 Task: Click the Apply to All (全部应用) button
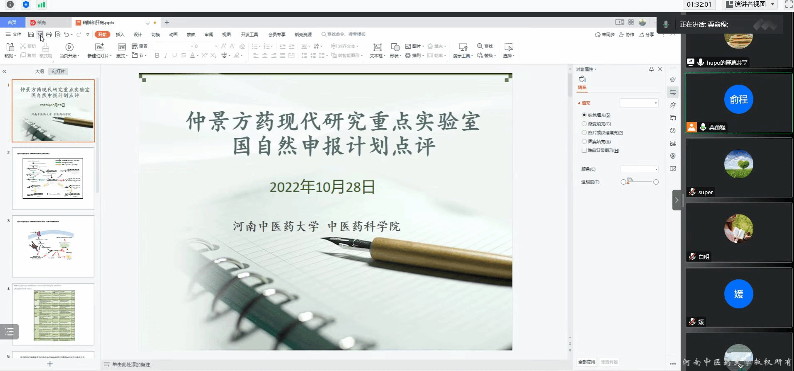587,362
